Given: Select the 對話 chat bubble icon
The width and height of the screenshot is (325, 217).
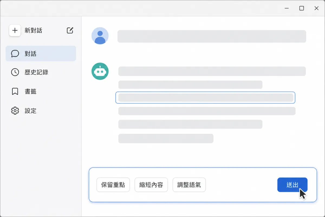Looking at the screenshot, I should 15,53.
